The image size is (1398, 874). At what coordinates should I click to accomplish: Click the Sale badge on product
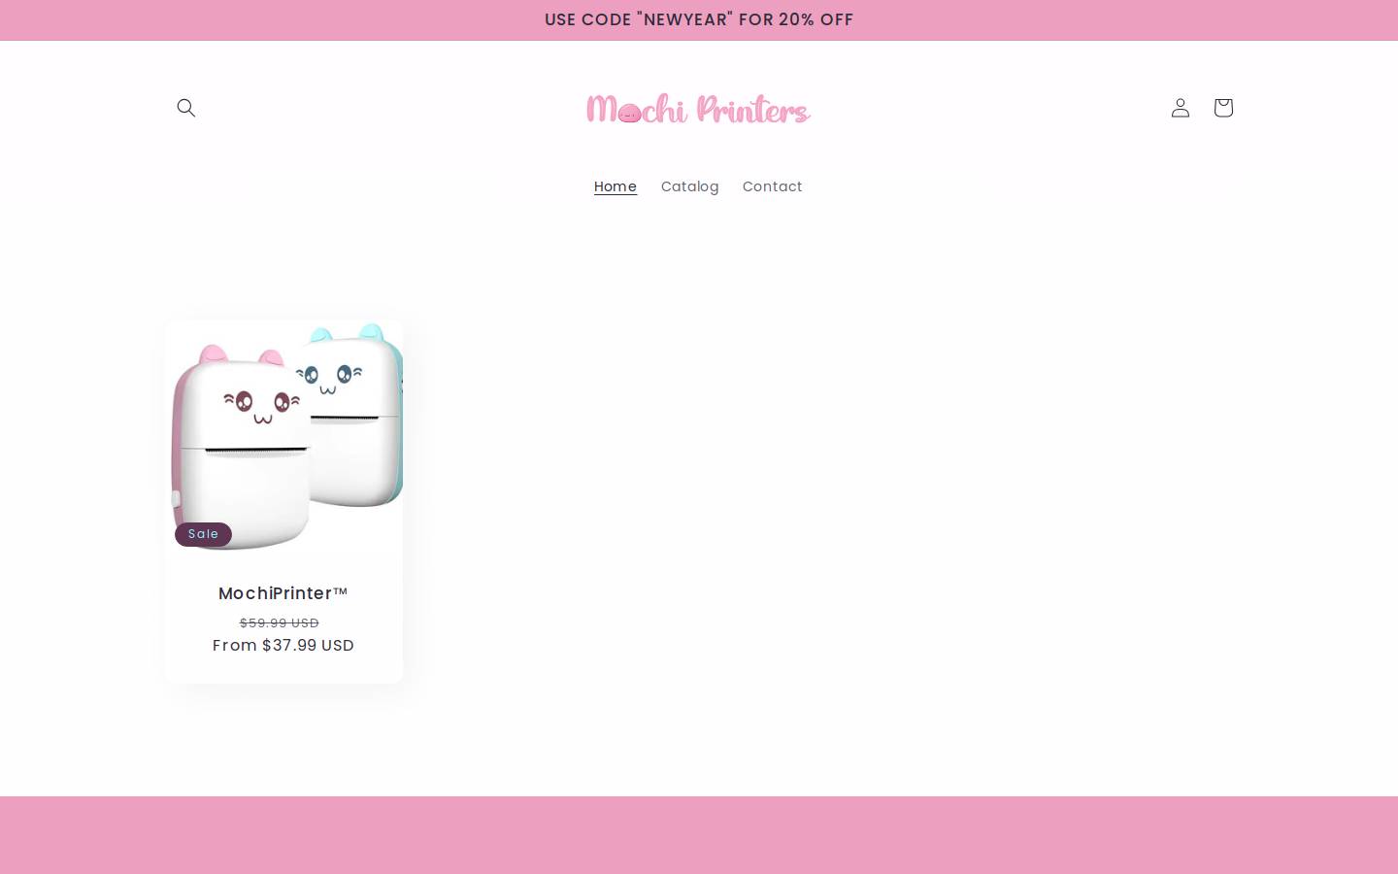[x=203, y=534]
